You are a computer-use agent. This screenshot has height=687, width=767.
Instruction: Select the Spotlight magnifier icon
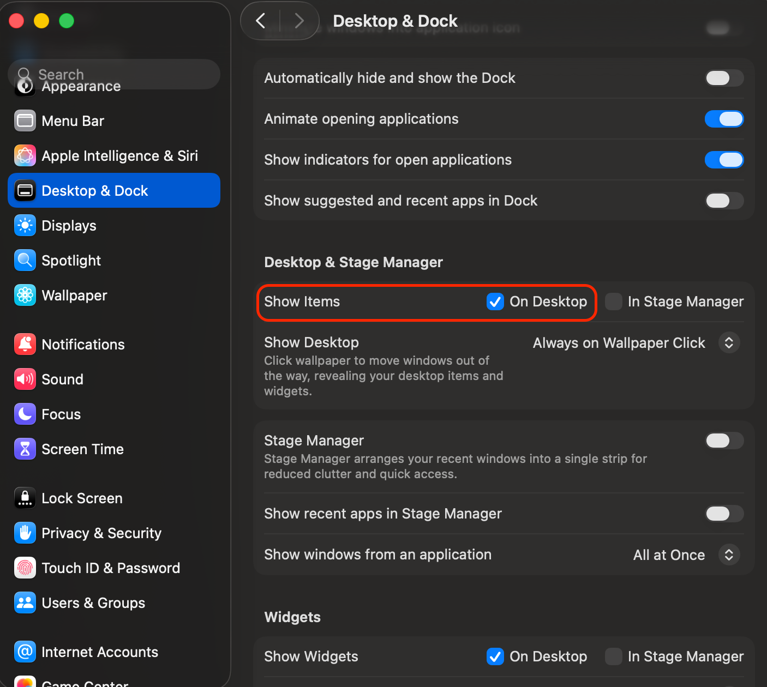point(25,260)
